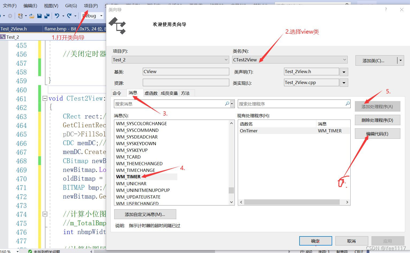Viewport: 410px width, 253px height.
Task: Click the handlers list horizontal scrollbar right arrow
Action: 347,202
